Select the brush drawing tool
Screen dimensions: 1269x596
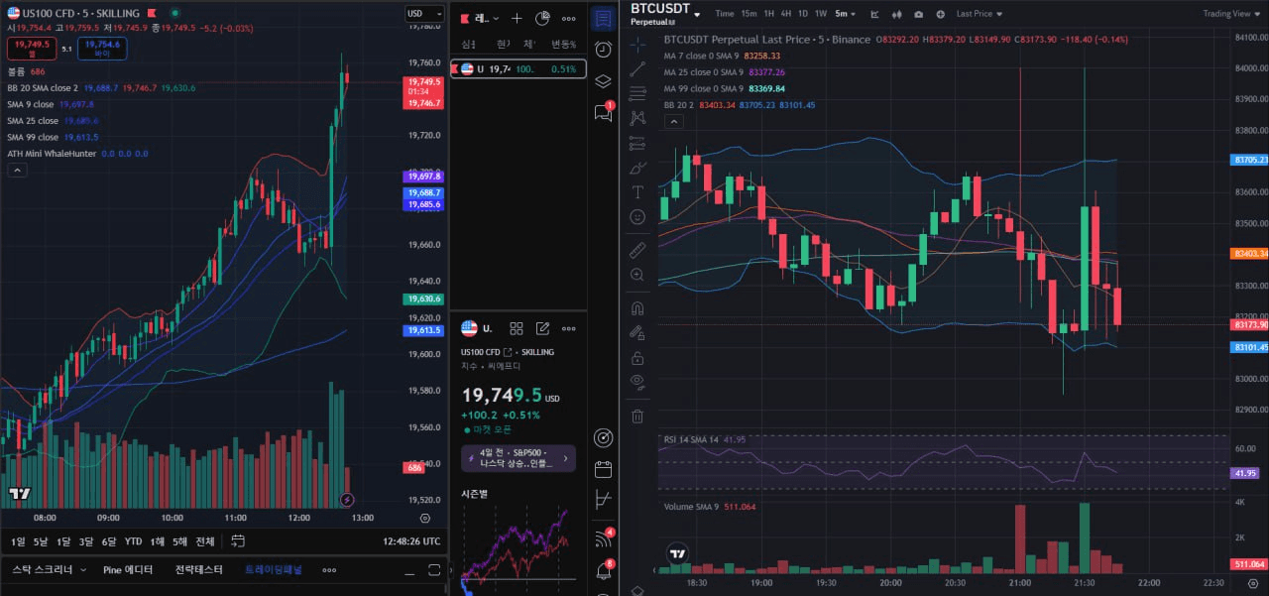click(x=637, y=167)
